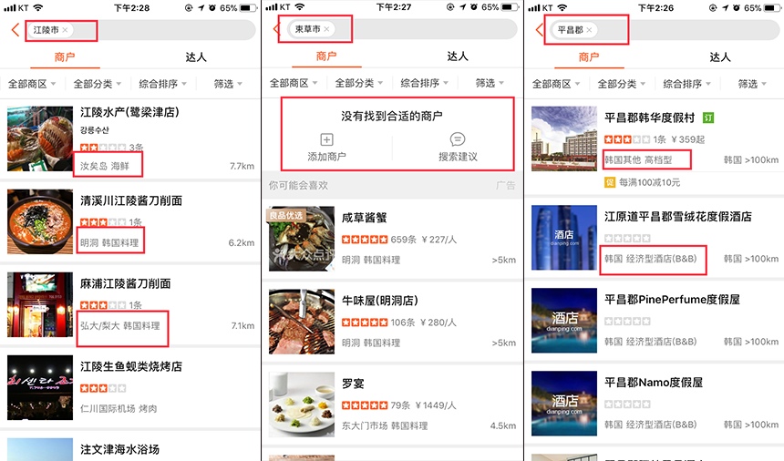Go back using the arrow beside 江陵市
784x461 pixels.
[x=15, y=30]
